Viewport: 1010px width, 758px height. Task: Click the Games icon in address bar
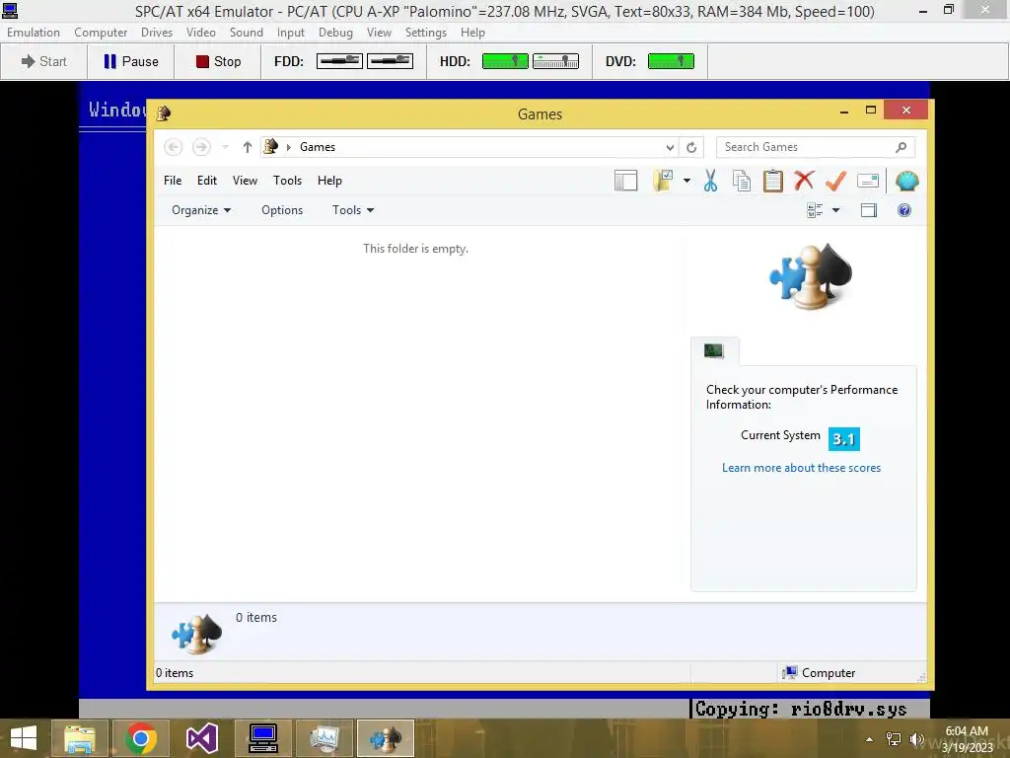270,146
